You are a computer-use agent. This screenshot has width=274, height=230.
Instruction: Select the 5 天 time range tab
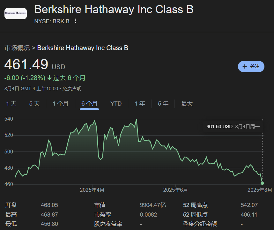point(34,104)
